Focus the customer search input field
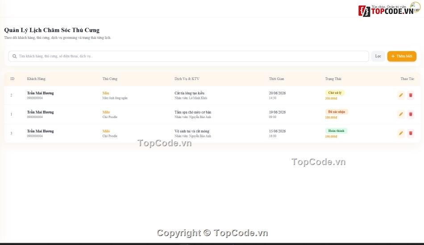The width and height of the screenshot is (424, 245). 188,56
